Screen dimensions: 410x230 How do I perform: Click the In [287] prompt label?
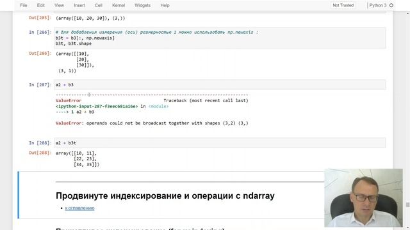[x=40, y=85]
